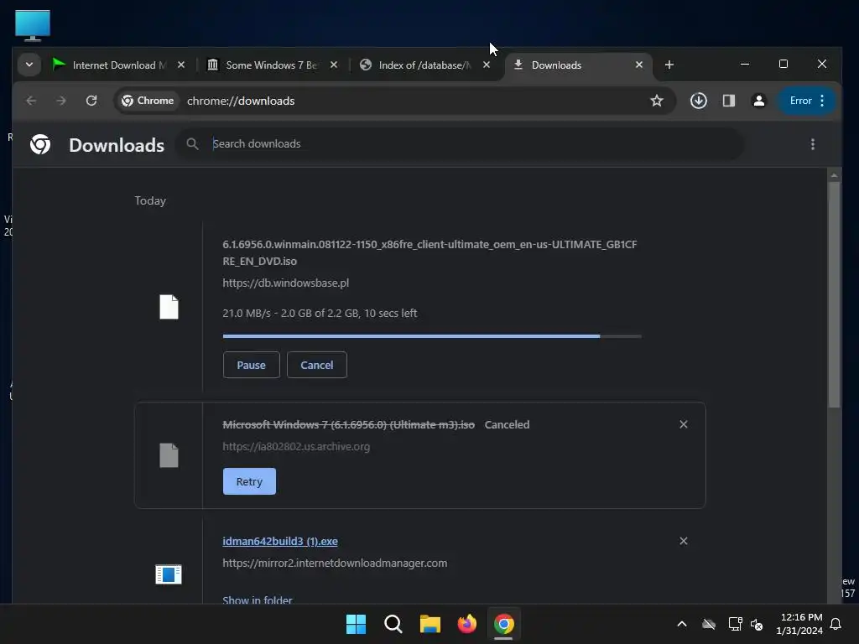Open taskbar Search
Screen dimensions: 859x644
click(x=393, y=624)
